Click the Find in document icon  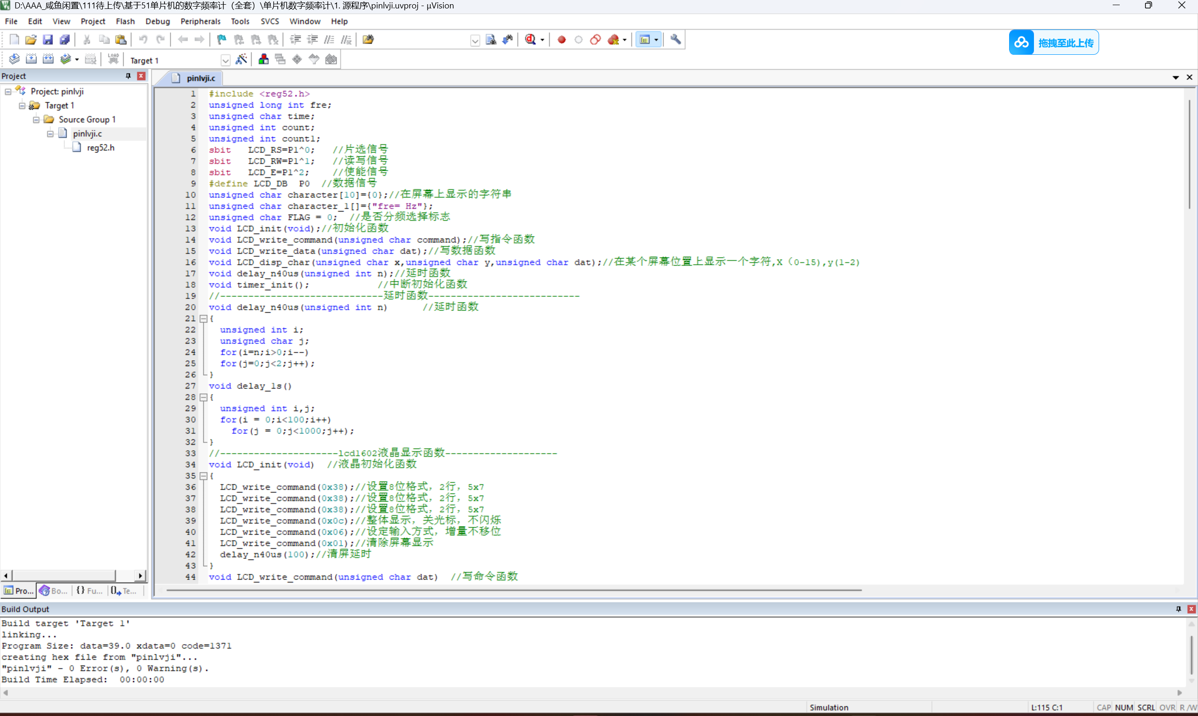[x=491, y=39]
